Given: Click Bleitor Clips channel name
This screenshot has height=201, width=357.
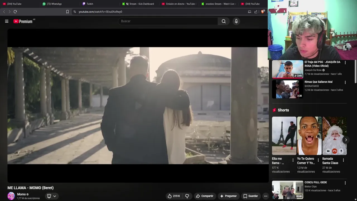Looking at the screenshot, I should [x=311, y=186].
